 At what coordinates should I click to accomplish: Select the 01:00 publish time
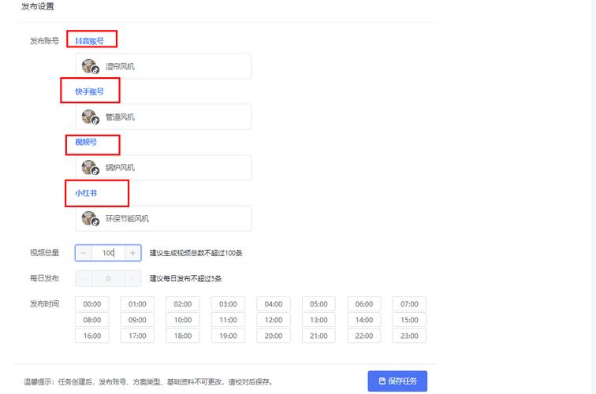click(x=137, y=304)
